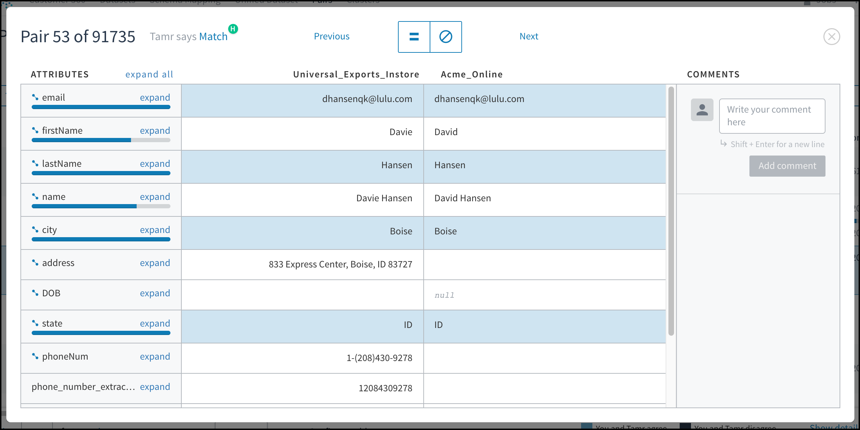Image resolution: width=860 pixels, height=430 pixels.
Task: Expand the DOB attribute row
Action: click(155, 293)
